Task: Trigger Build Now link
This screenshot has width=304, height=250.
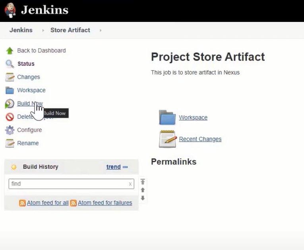Action: (x=30, y=104)
